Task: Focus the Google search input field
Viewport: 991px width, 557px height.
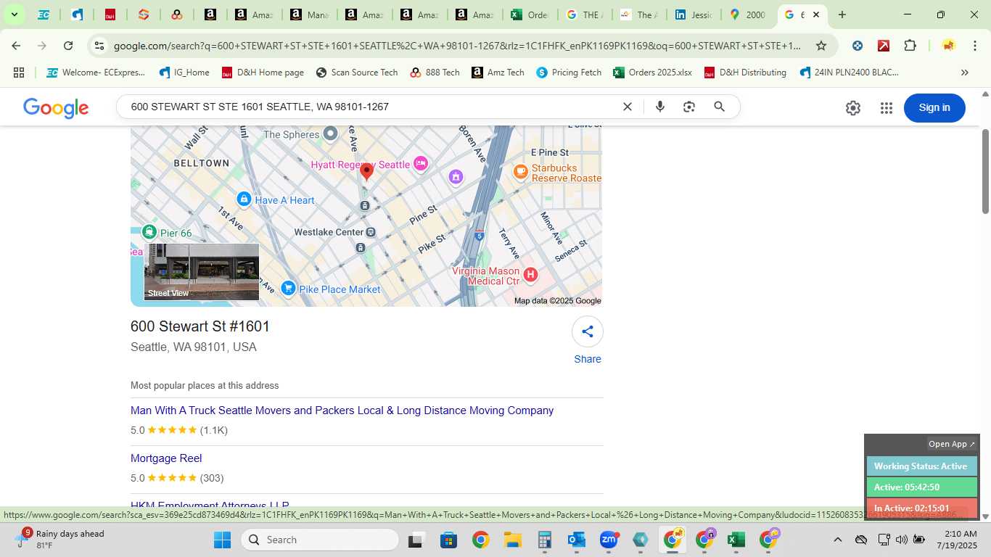Action: coord(370,107)
